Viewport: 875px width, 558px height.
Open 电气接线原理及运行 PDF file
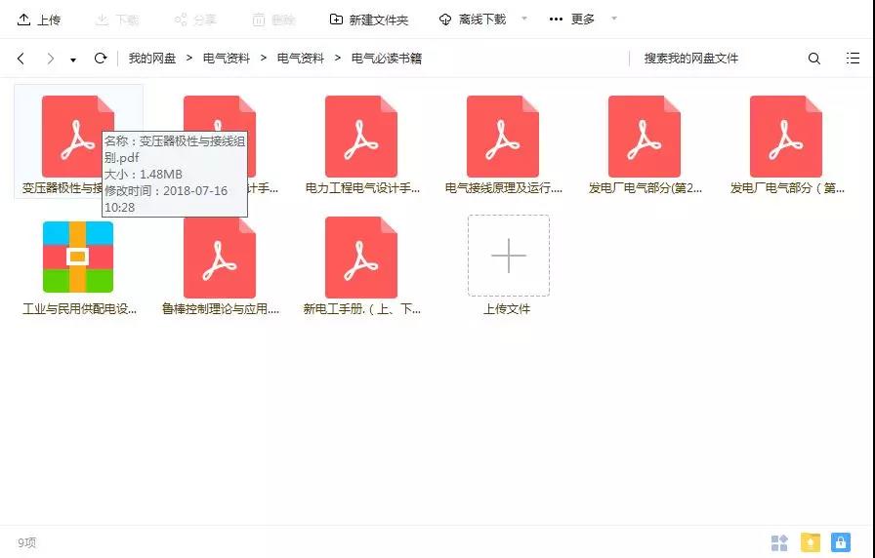click(x=503, y=137)
